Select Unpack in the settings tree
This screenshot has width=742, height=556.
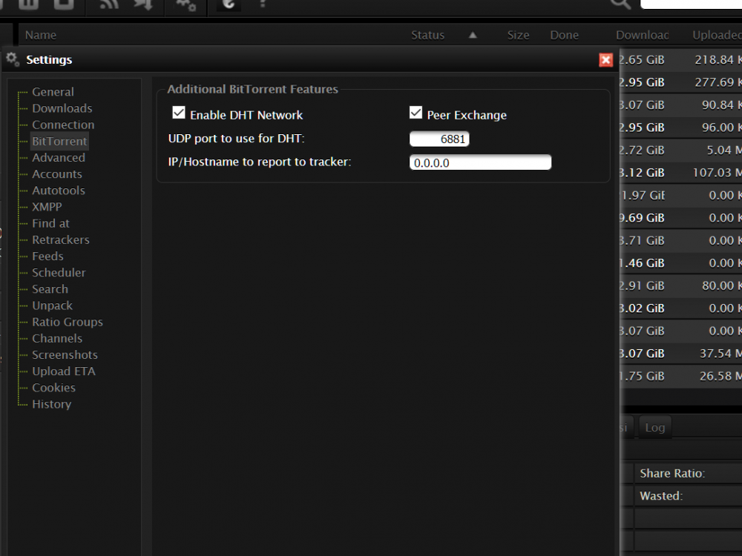(x=53, y=305)
